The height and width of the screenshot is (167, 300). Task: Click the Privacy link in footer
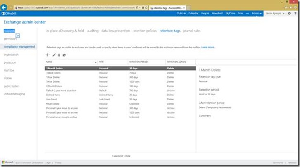click(58, 162)
